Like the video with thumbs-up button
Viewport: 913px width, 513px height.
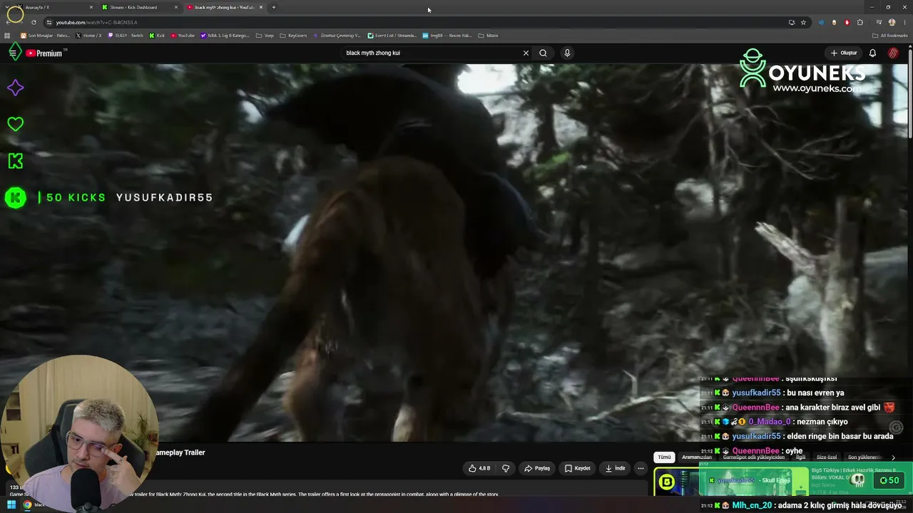[479, 468]
